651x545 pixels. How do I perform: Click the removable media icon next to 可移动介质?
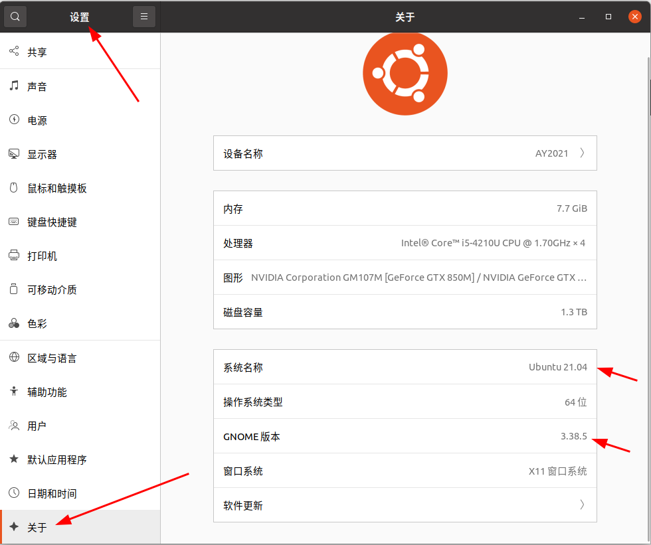coord(14,289)
